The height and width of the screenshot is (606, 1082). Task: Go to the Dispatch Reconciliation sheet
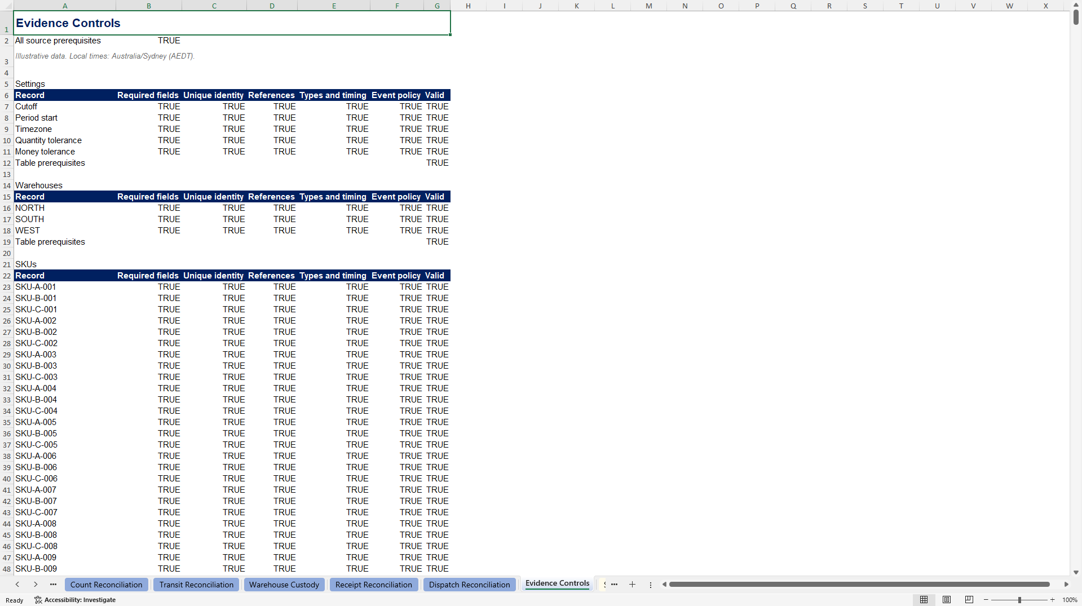469,585
